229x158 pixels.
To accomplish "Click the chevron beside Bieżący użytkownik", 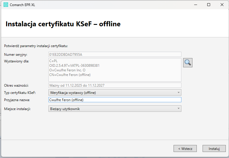I will tap(178, 109).
